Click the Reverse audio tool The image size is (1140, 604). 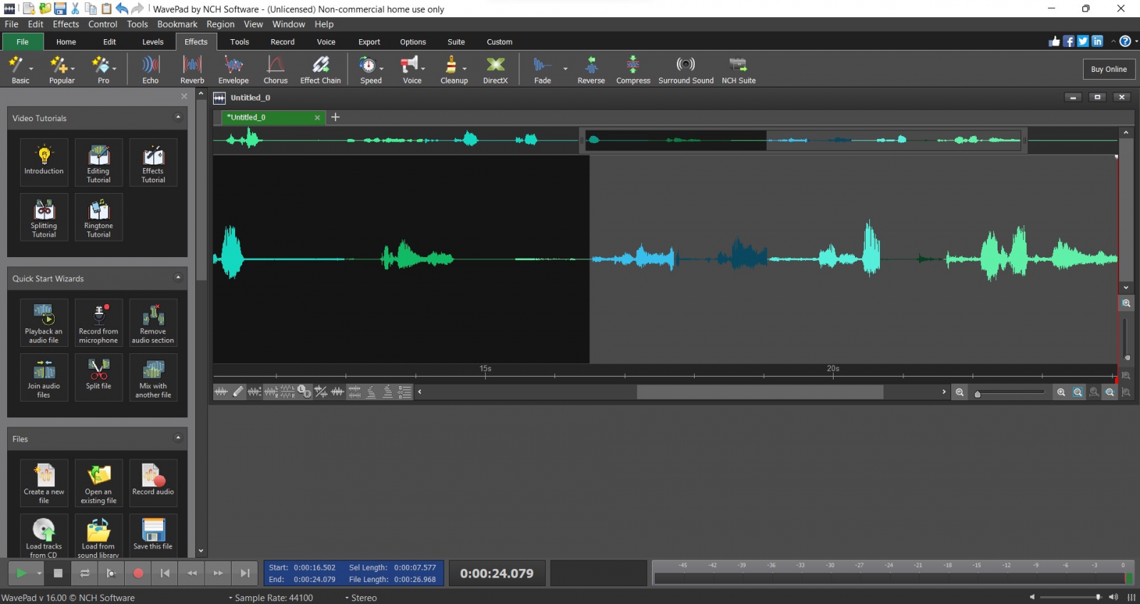(591, 70)
